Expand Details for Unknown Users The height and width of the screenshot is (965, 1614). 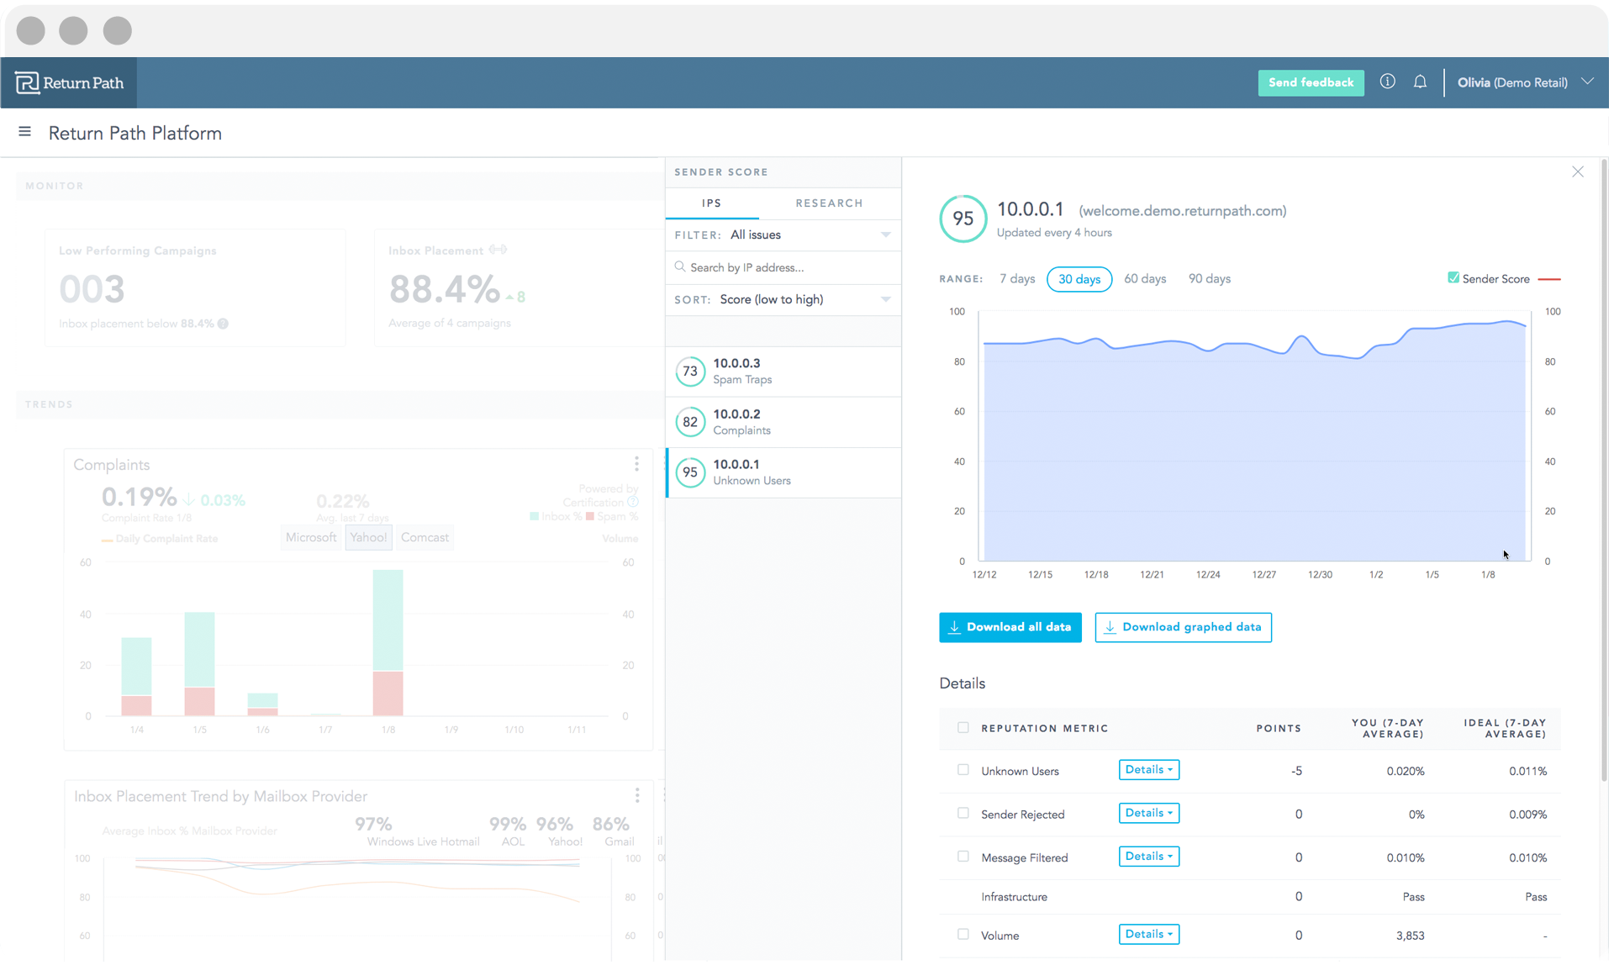point(1148,770)
